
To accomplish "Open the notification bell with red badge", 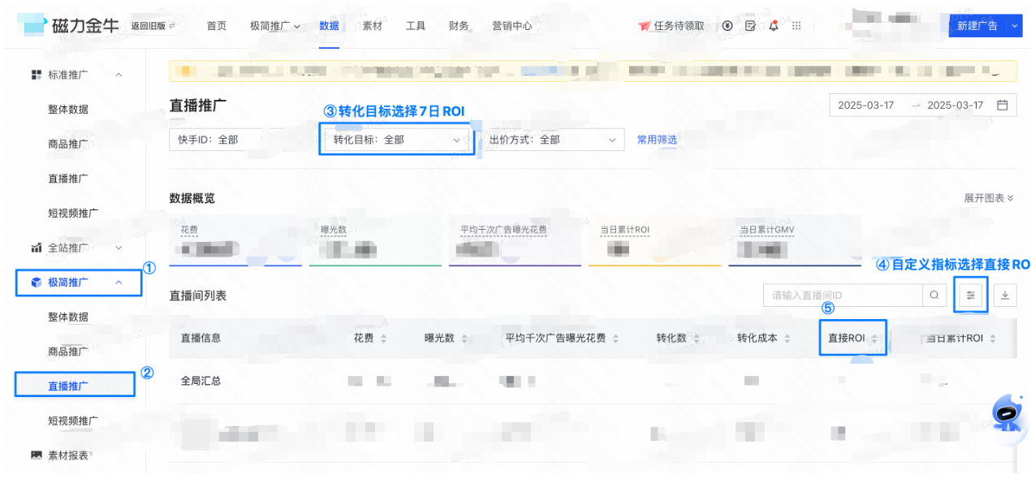I will click(x=774, y=26).
